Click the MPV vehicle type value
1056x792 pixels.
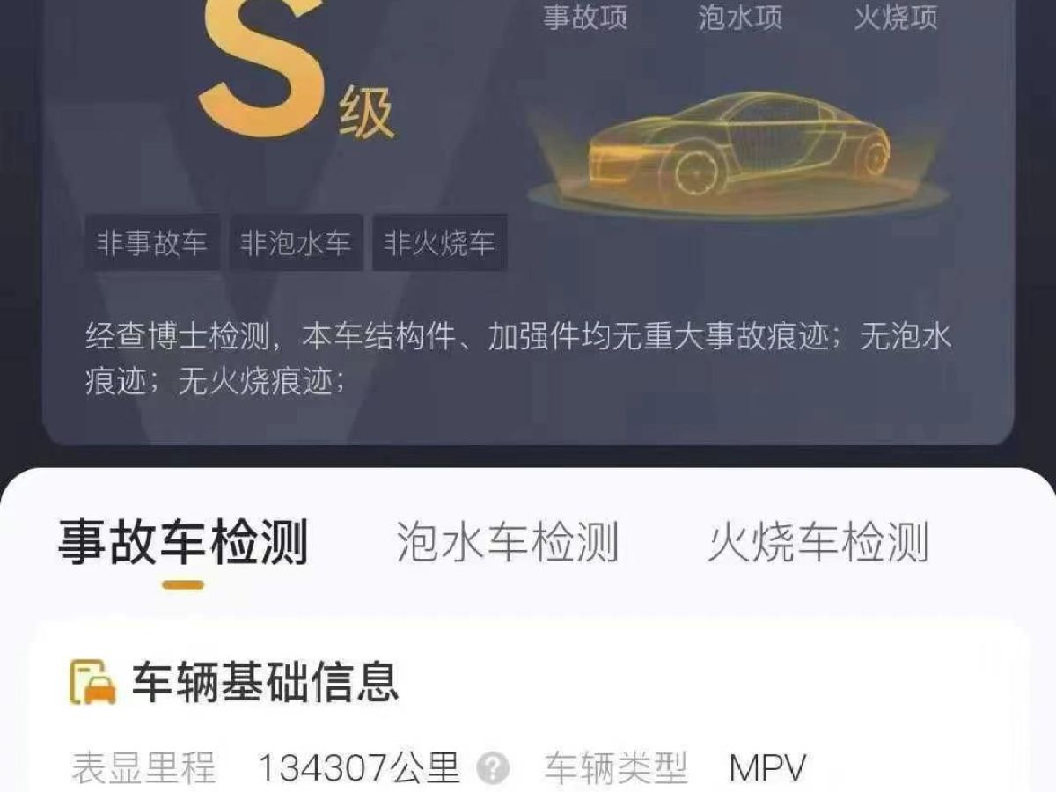coord(767,769)
